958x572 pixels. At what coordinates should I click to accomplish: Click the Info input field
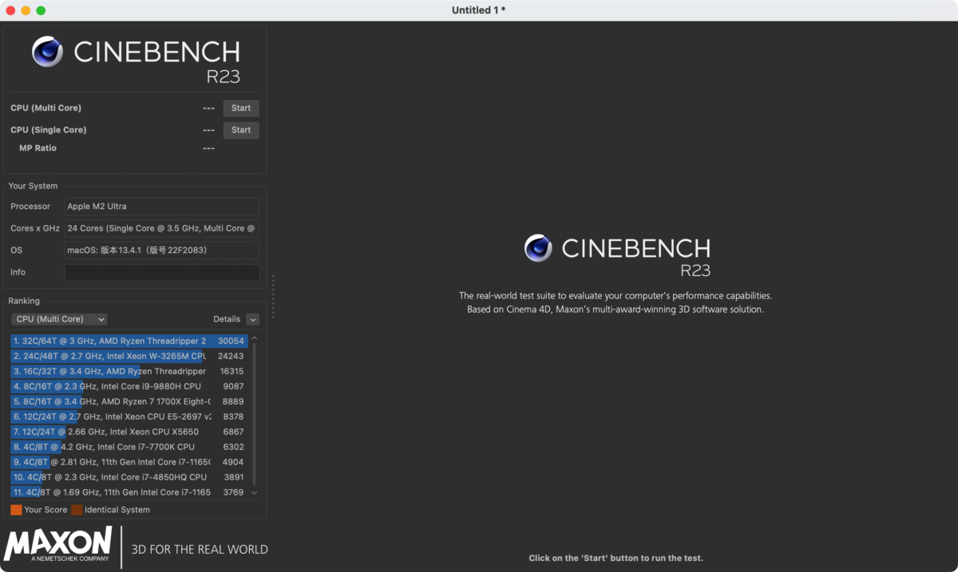click(x=162, y=273)
